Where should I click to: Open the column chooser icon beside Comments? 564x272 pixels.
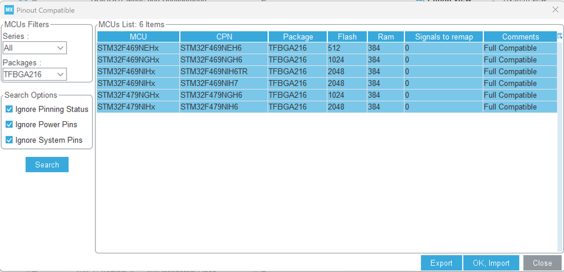pyautogui.click(x=559, y=36)
